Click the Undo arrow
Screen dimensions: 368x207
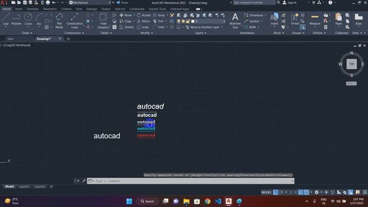(53, 2)
